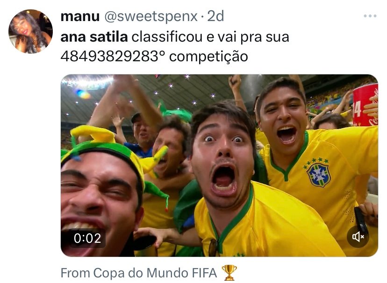Open manu's round profile avatar
This screenshot has width=387, height=283.
[30, 31]
